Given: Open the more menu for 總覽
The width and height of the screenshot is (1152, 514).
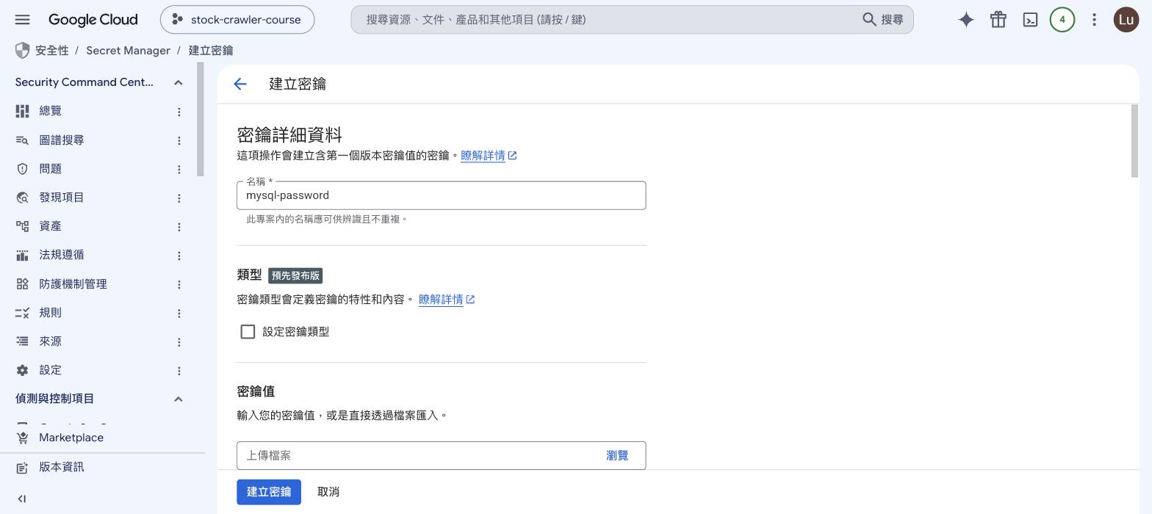Looking at the screenshot, I should coord(179,112).
